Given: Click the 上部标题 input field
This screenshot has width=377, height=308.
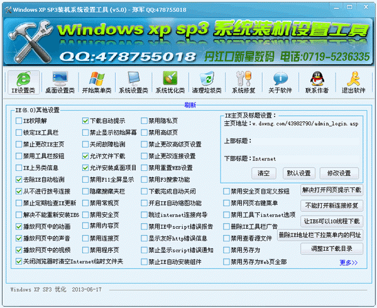Looking at the screenshot, I should (305, 141).
